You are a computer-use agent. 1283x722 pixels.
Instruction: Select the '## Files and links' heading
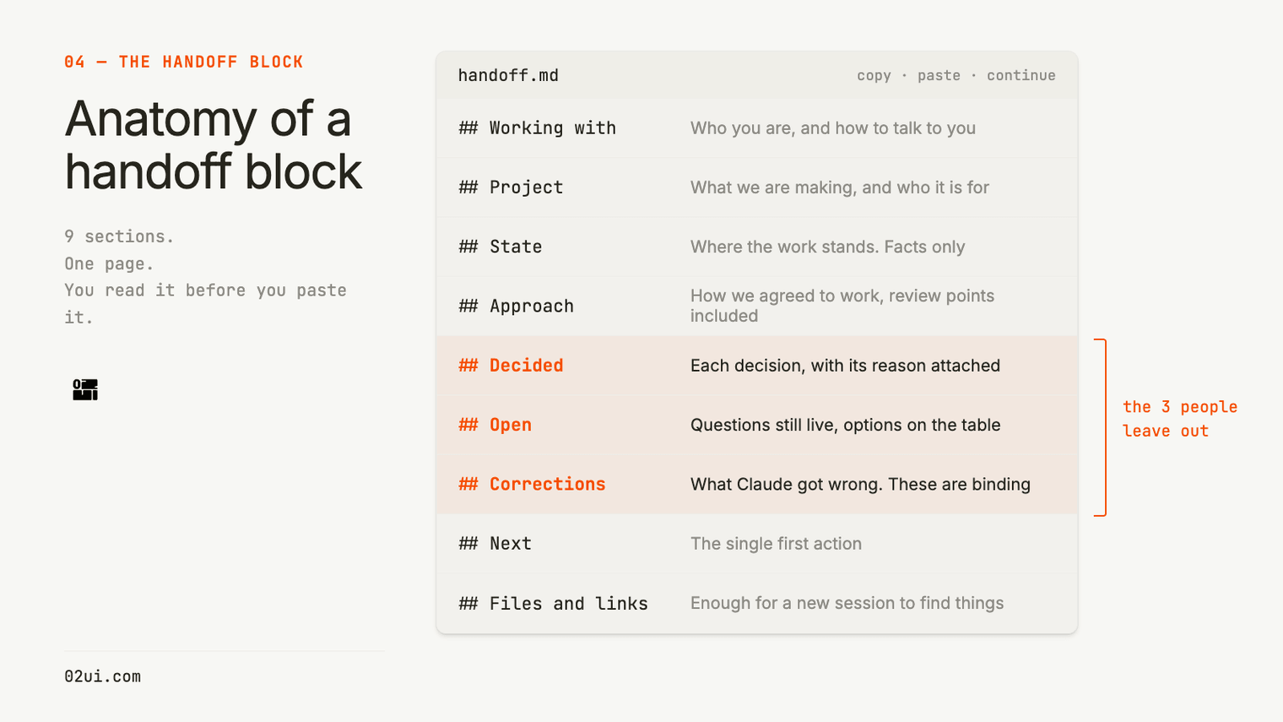[x=554, y=604]
